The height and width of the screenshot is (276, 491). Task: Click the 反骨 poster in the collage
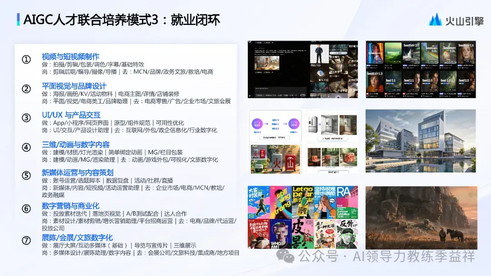tap(347, 234)
